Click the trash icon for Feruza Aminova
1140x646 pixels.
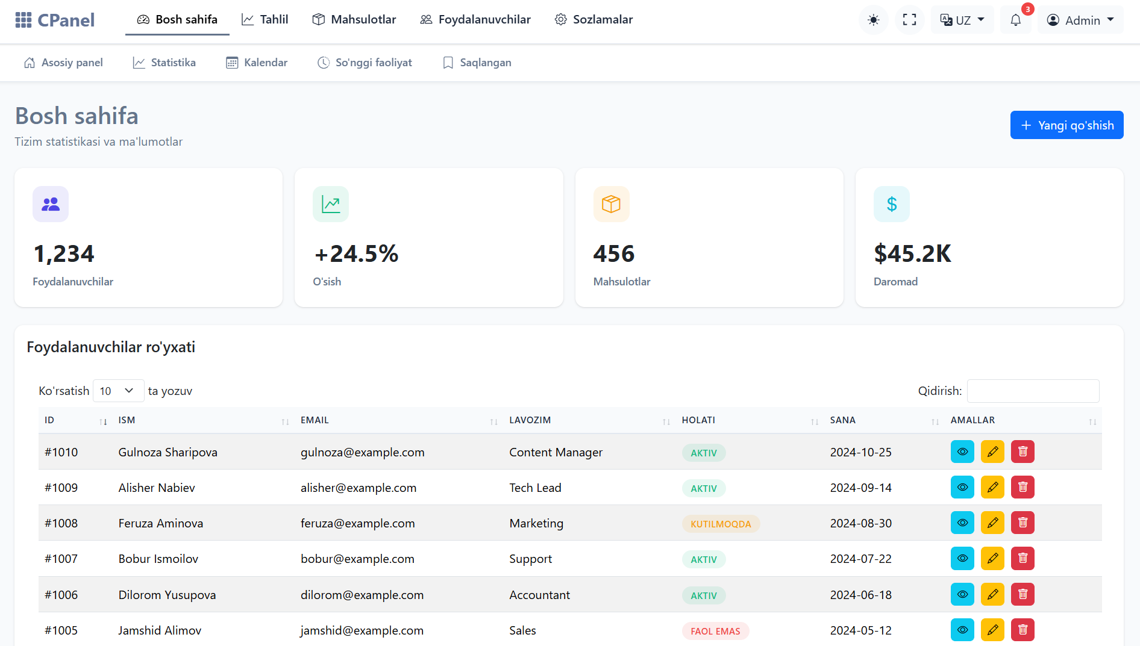[x=1023, y=523]
